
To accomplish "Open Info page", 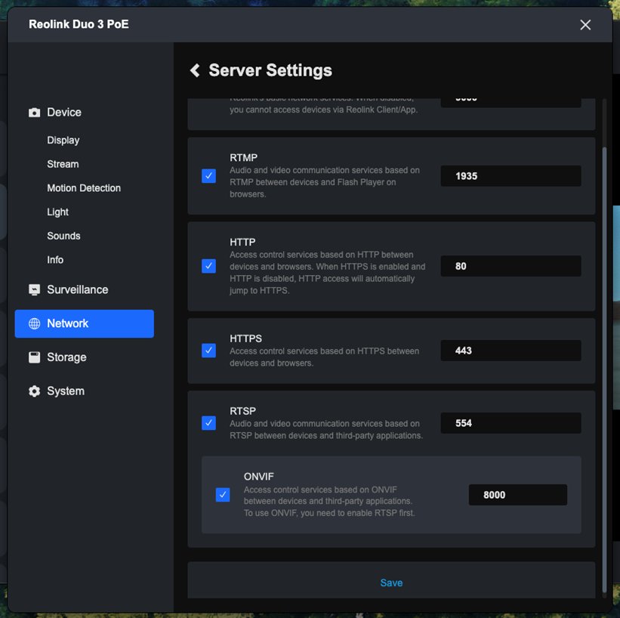I will coord(55,260).
